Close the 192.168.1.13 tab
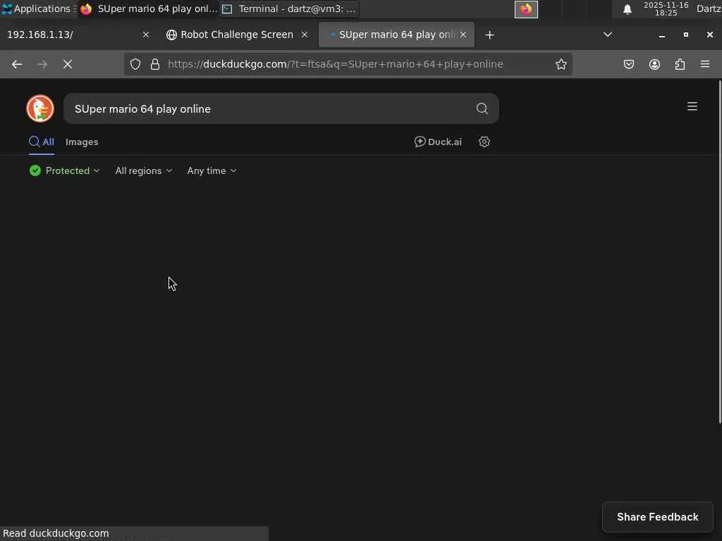The width and height of the screenshot is (722, 541). [145, 35]
